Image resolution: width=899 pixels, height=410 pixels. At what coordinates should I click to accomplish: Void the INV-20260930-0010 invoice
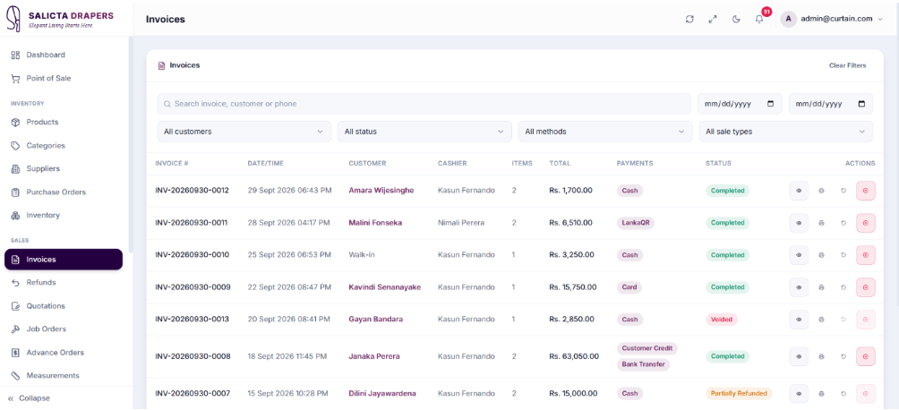(x=866, y=254)
